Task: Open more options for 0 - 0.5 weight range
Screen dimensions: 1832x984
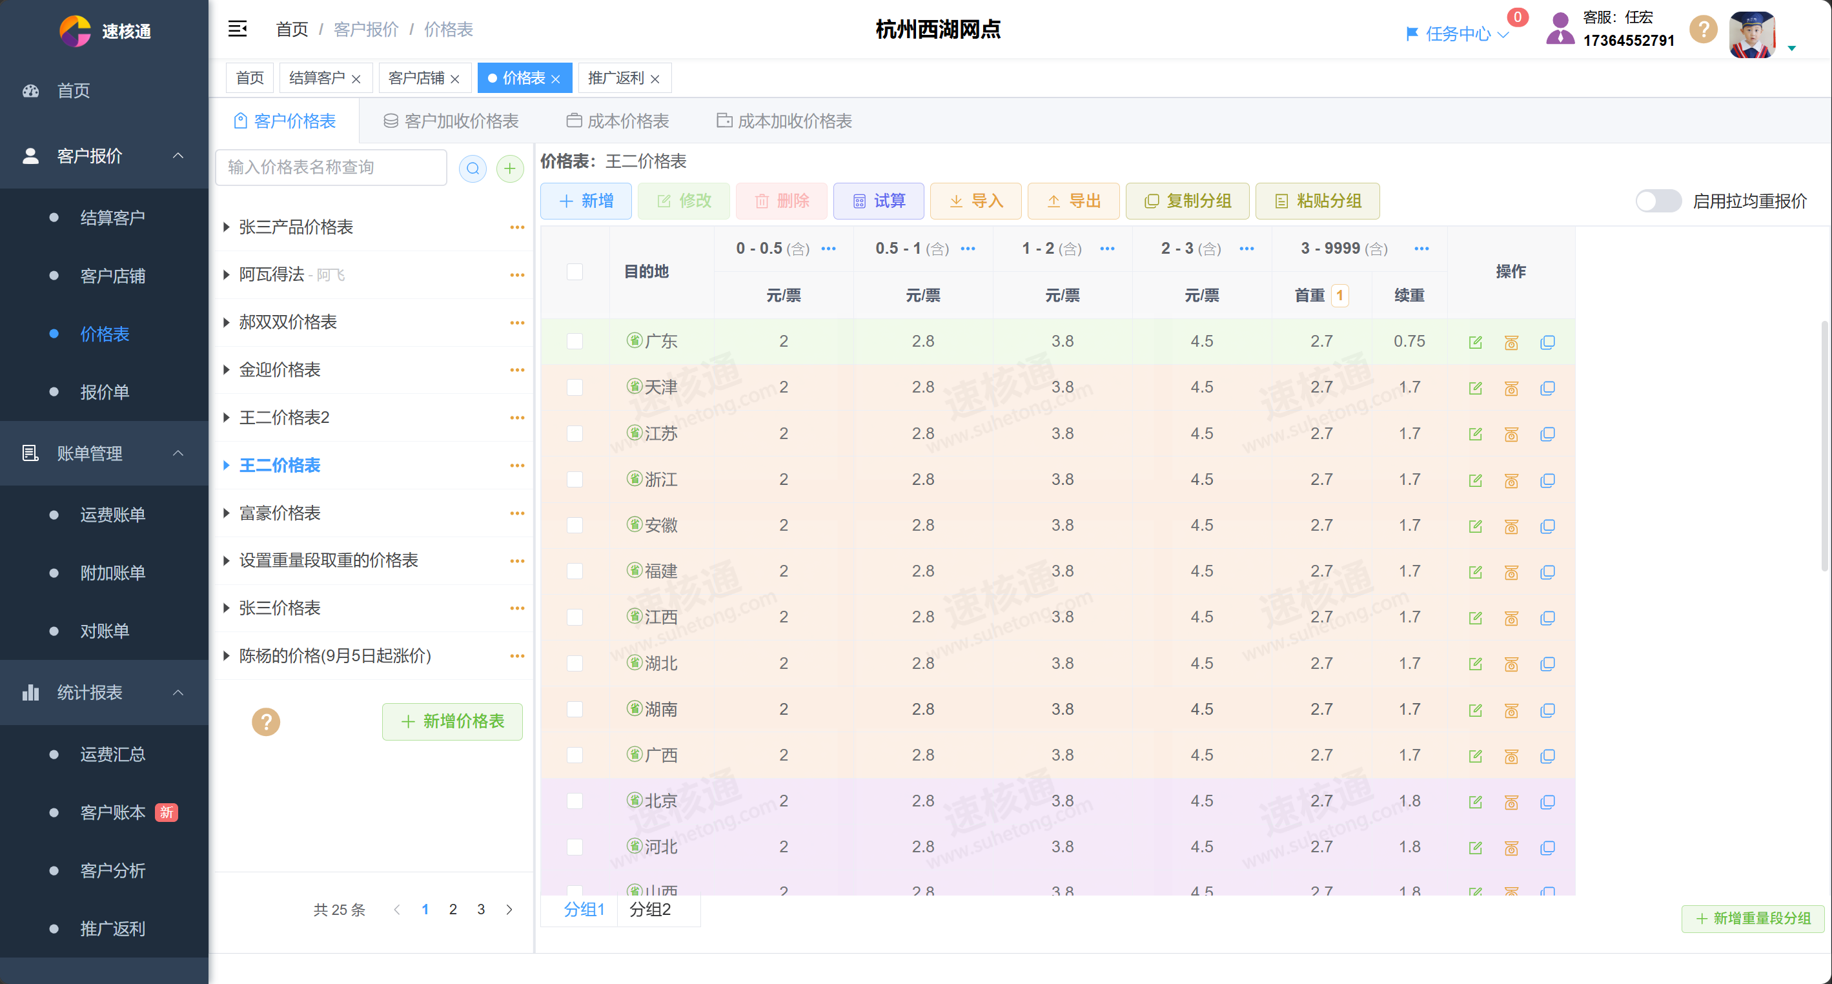Action: pos(828,249)
